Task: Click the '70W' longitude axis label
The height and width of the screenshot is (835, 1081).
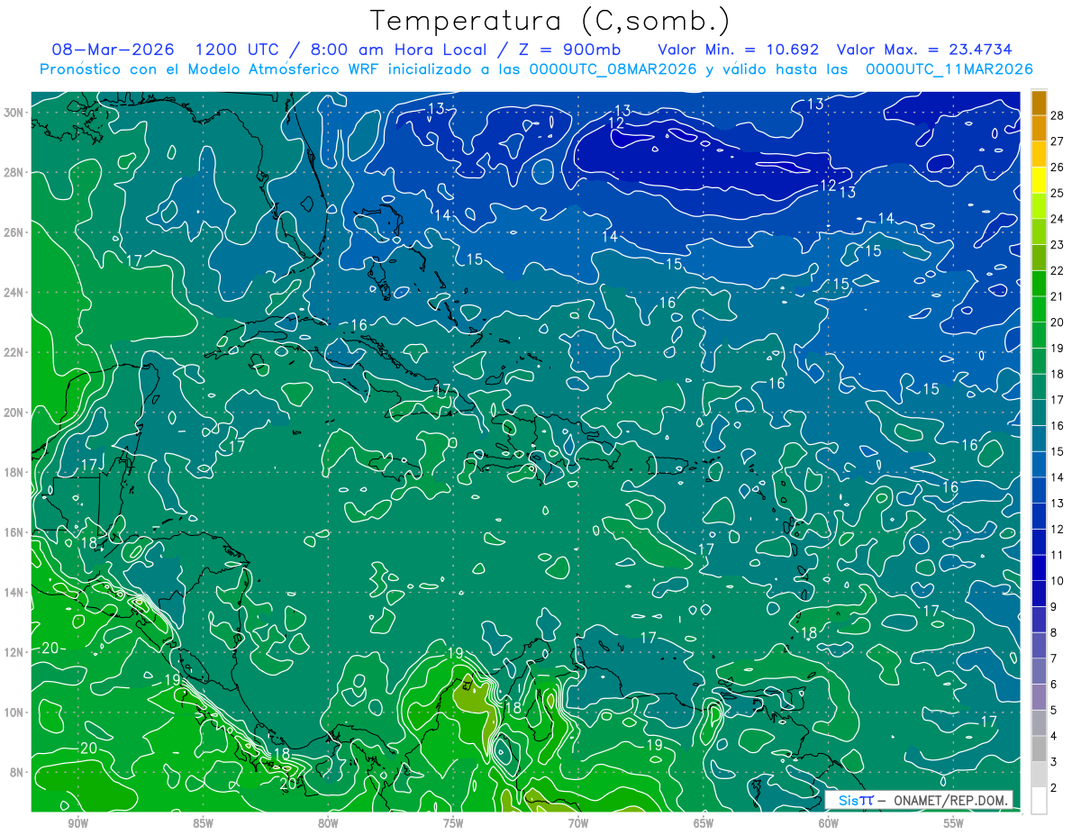Action: click(x=578, y=823)
